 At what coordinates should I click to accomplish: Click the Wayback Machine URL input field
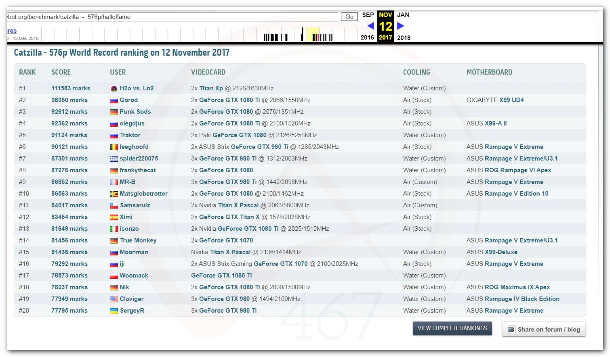pyautogui.click(x=172, y=17)
